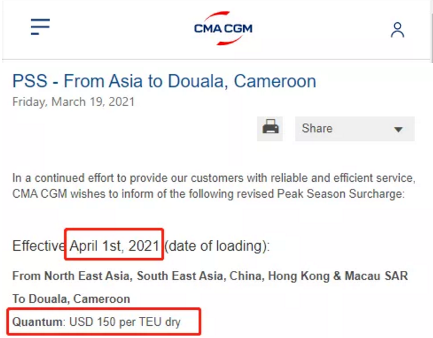Click the Share label text
The width and height of the screenshot is (433, 338).
pyautogui.click(x=317, y=128)
